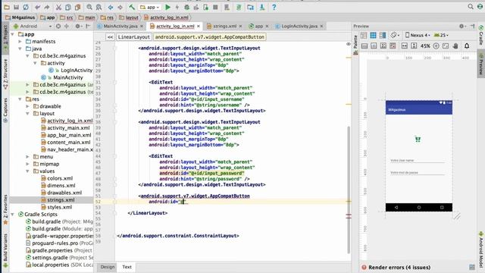Click the Paste icon in the toolbar
The image size is (485, 273).
tap(77, 7)
